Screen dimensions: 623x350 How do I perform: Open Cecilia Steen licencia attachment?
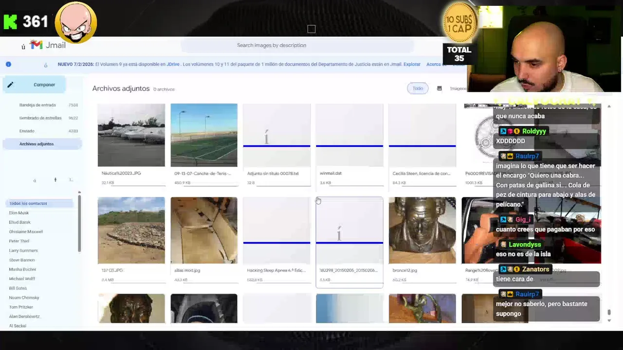pyautogui.click(x=422, y=145)
